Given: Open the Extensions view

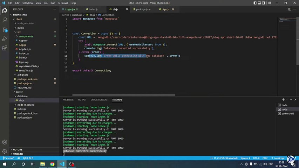Looking at the screenshot, I should (x=5, y=48).
